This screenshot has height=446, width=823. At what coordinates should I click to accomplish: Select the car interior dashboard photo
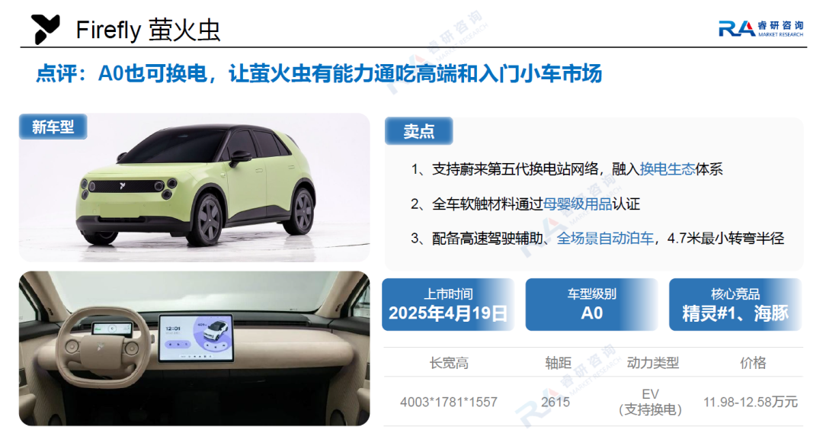pos(194,348)
